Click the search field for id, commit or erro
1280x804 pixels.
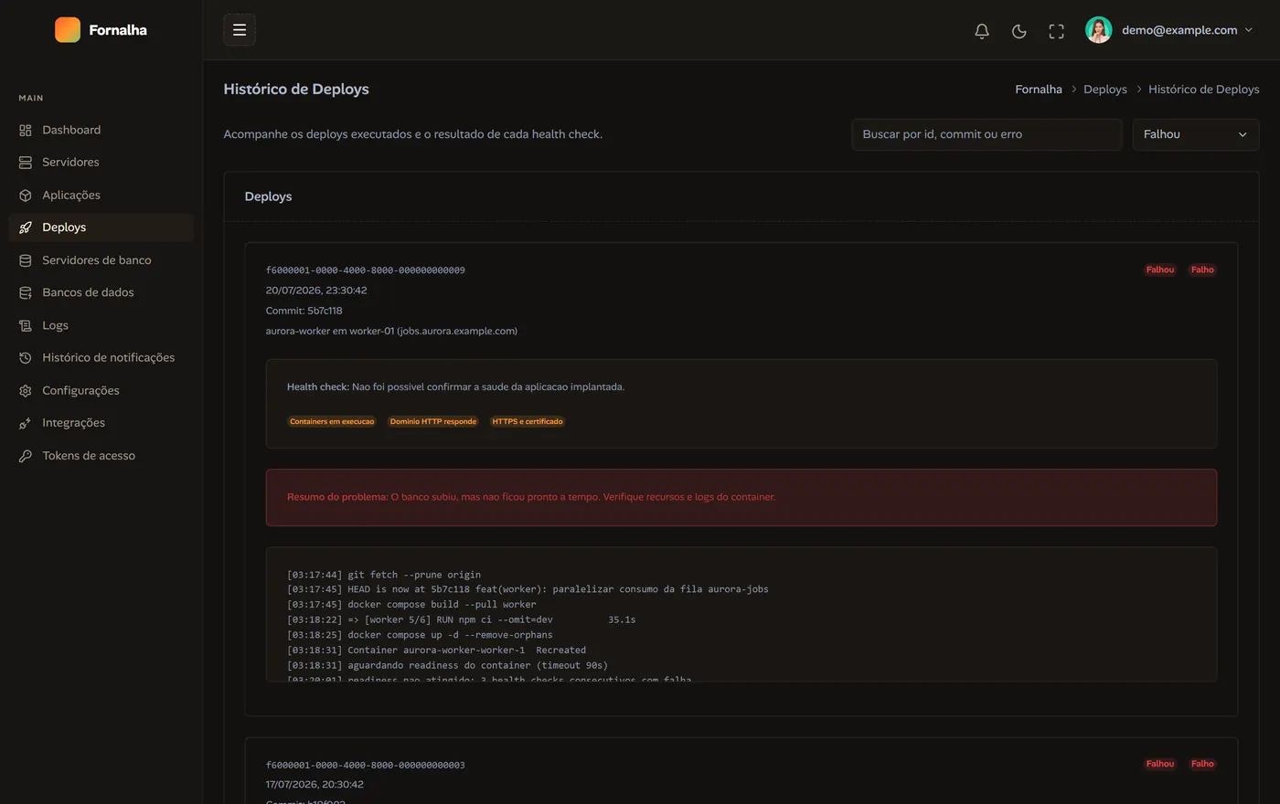pos(987,134)
